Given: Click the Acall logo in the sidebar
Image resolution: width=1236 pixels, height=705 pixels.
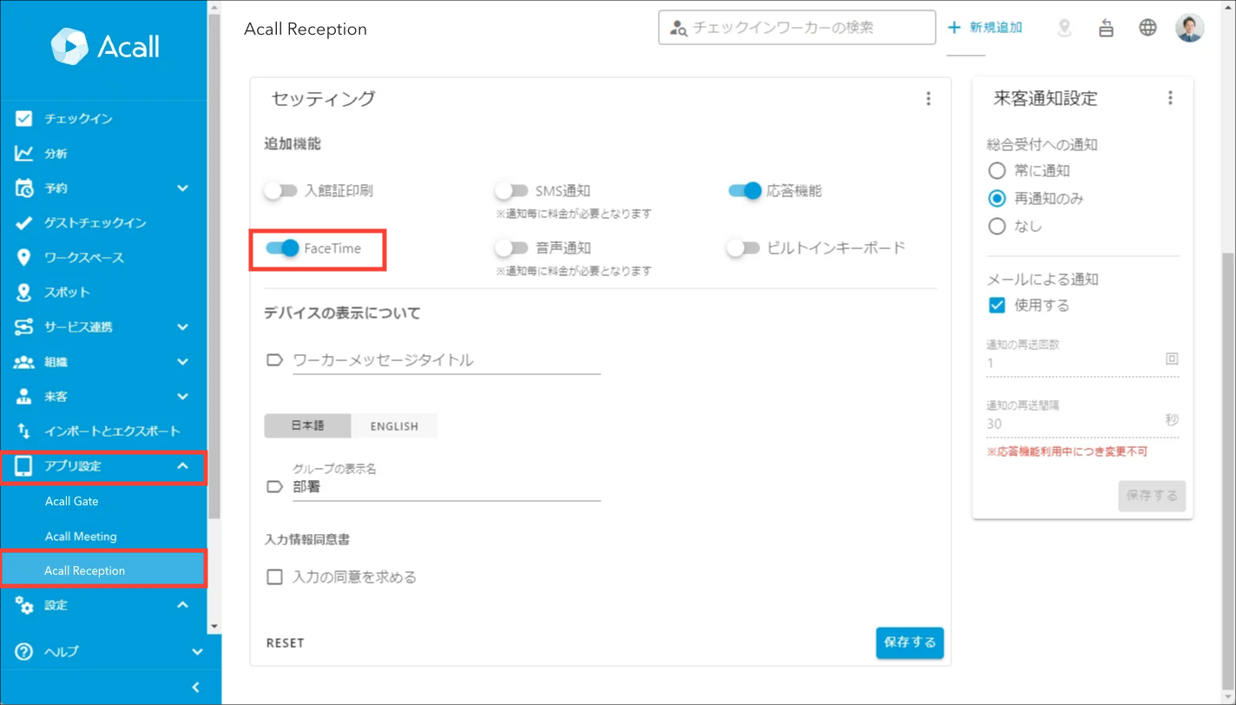Looking at the screenshot, I should tap(105, 45).
